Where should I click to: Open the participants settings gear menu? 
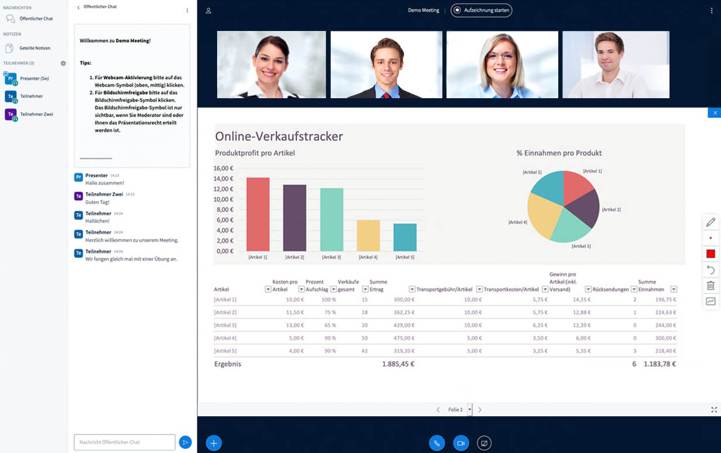coord(63,63)
